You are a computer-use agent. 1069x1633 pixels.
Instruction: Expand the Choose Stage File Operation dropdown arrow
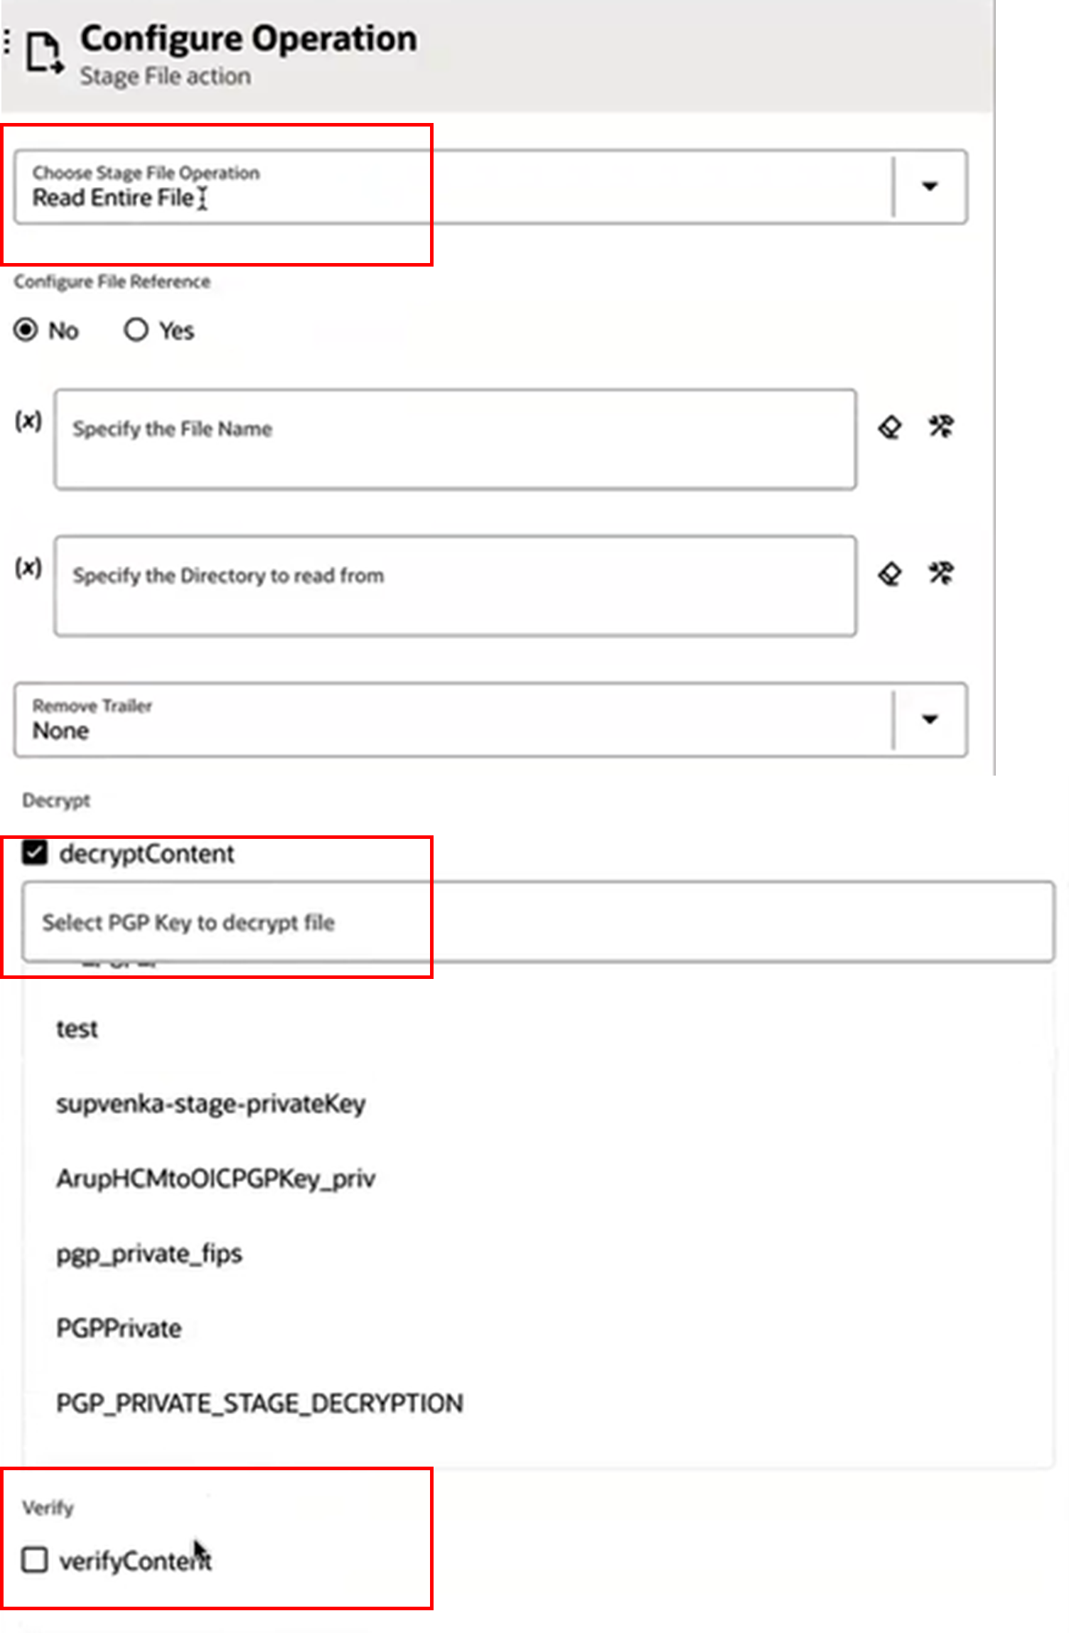[930, 187]
